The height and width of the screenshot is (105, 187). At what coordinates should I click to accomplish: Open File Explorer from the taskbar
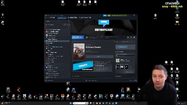point(97,103)
